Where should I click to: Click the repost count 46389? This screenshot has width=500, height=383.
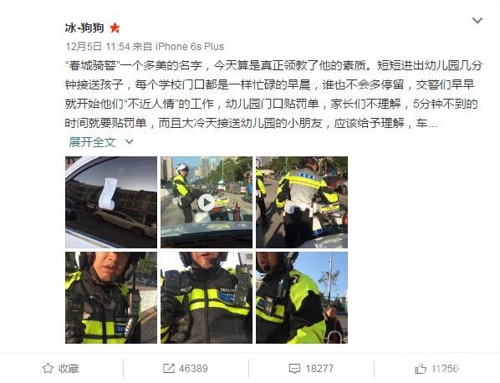point(193,369)
